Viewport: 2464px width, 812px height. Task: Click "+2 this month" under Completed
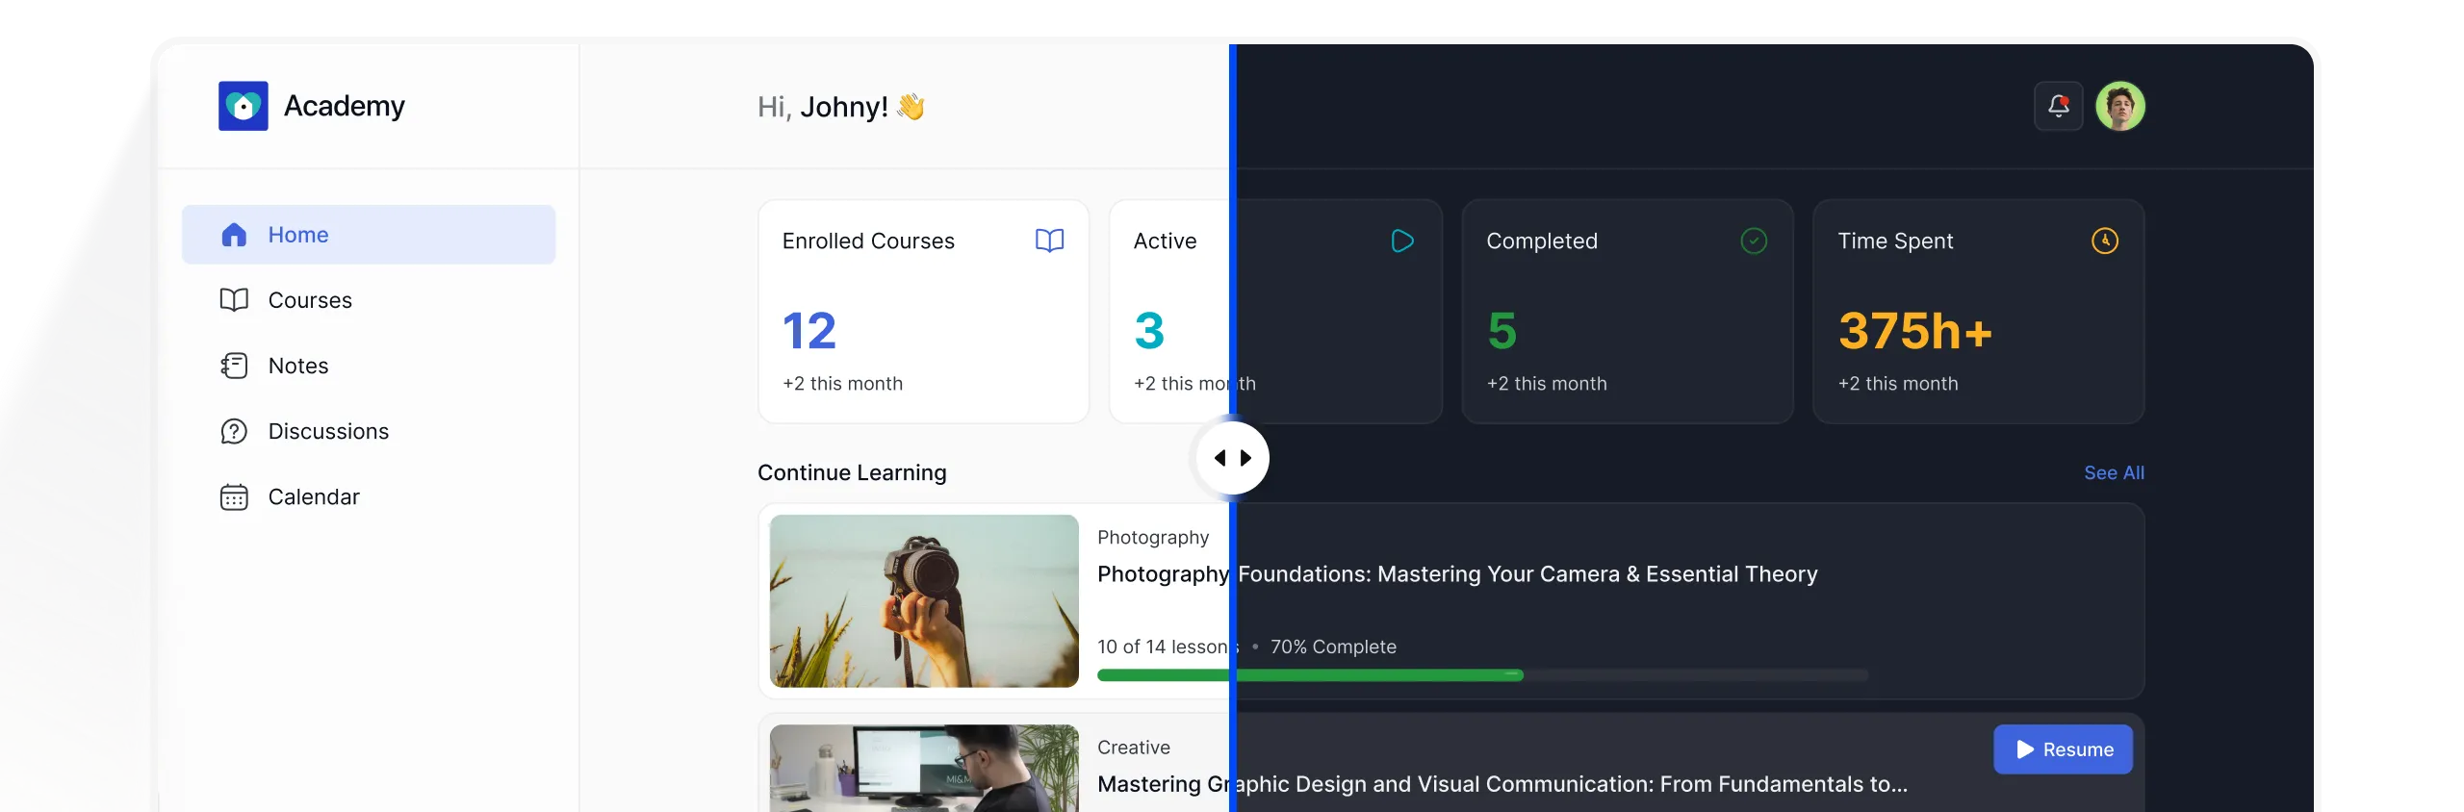click(x=1547, y=384)
